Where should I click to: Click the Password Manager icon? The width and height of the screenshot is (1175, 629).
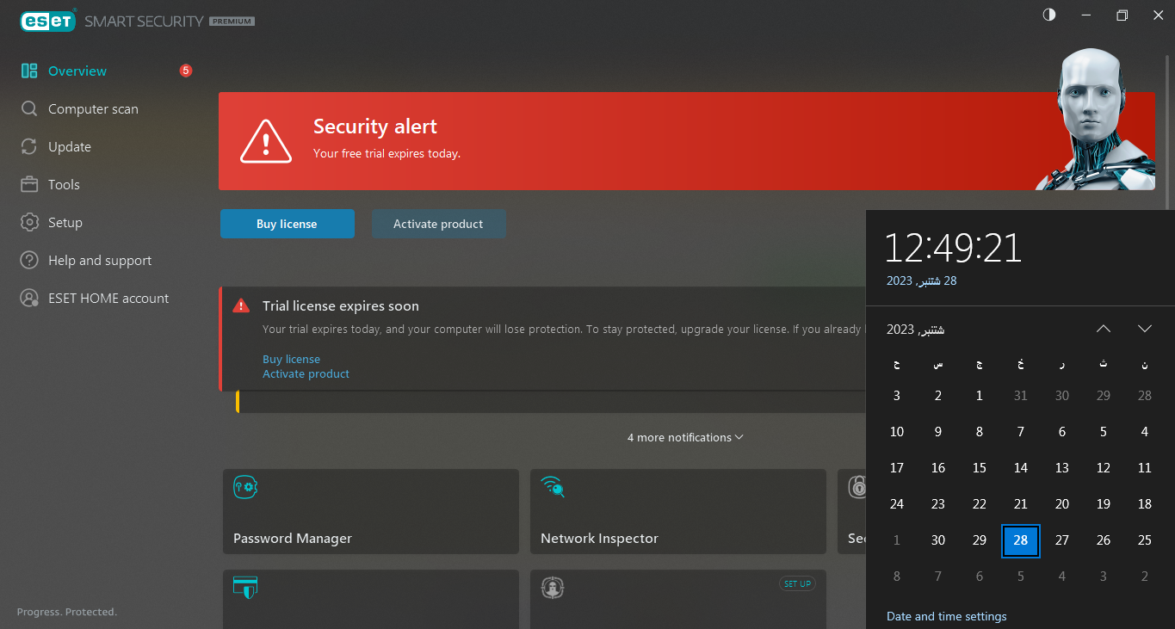click(x=246, y=487)
